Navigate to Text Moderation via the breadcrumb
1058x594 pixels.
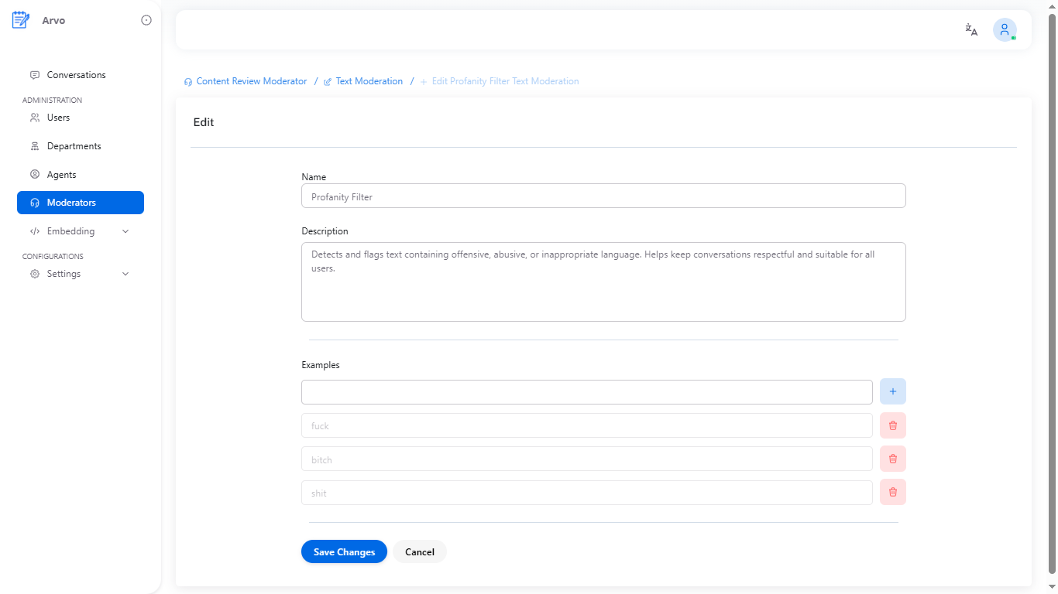point(369,80)
